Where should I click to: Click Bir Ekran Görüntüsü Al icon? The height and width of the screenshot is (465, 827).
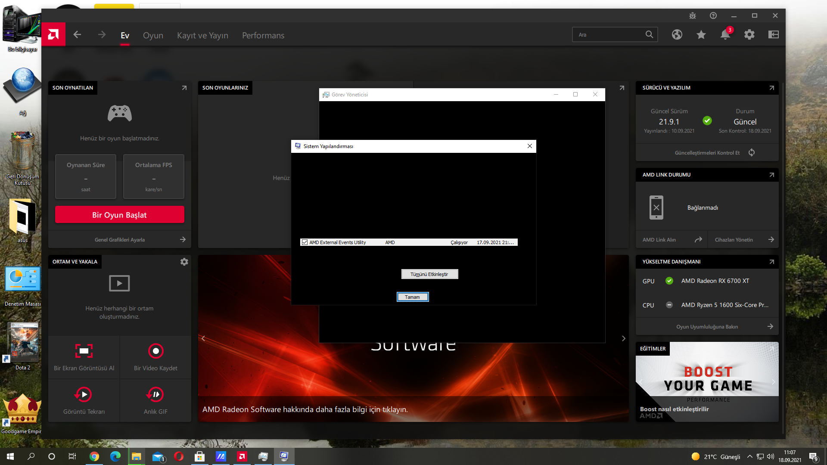(84, 351)
